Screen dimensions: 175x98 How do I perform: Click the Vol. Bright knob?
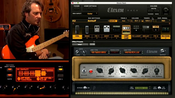tap(145, 71)
